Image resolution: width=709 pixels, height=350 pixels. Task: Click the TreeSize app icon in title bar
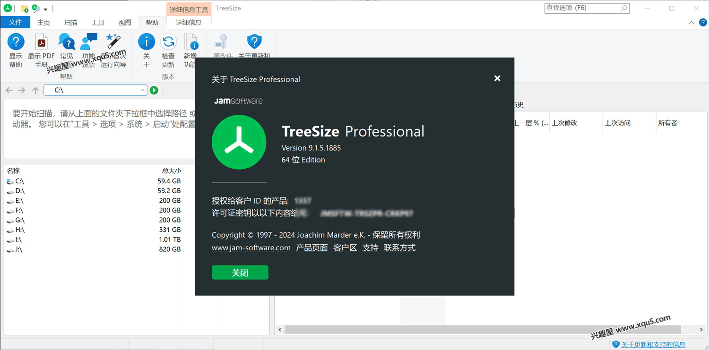coord(8,8)
